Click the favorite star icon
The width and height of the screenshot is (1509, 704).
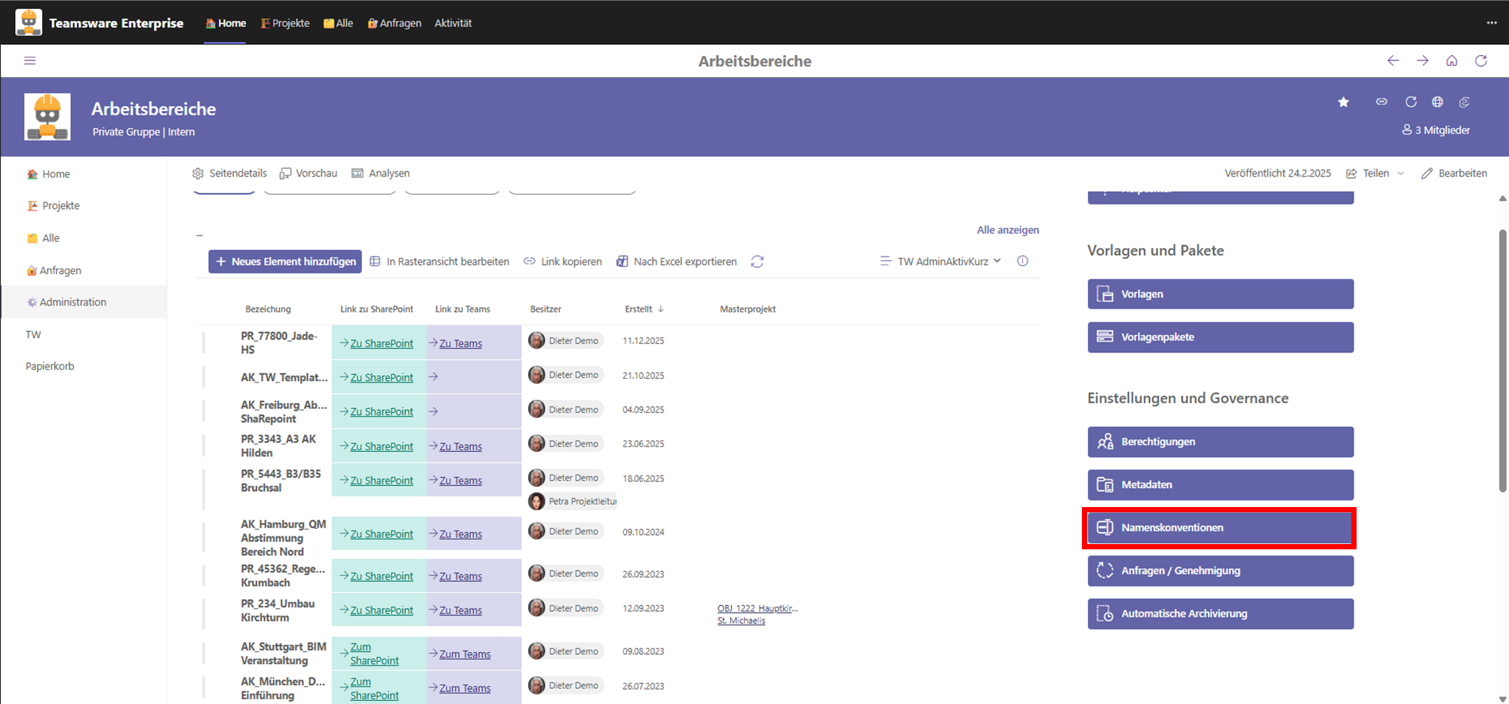[x=1343, y=102]
